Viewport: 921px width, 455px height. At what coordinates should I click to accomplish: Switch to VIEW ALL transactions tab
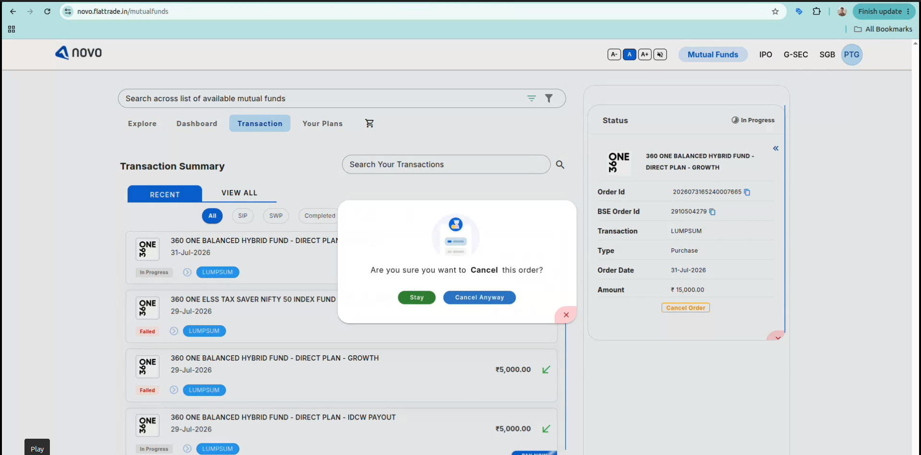(239, 193)
